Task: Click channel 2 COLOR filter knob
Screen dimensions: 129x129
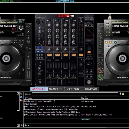Action: 58,49
